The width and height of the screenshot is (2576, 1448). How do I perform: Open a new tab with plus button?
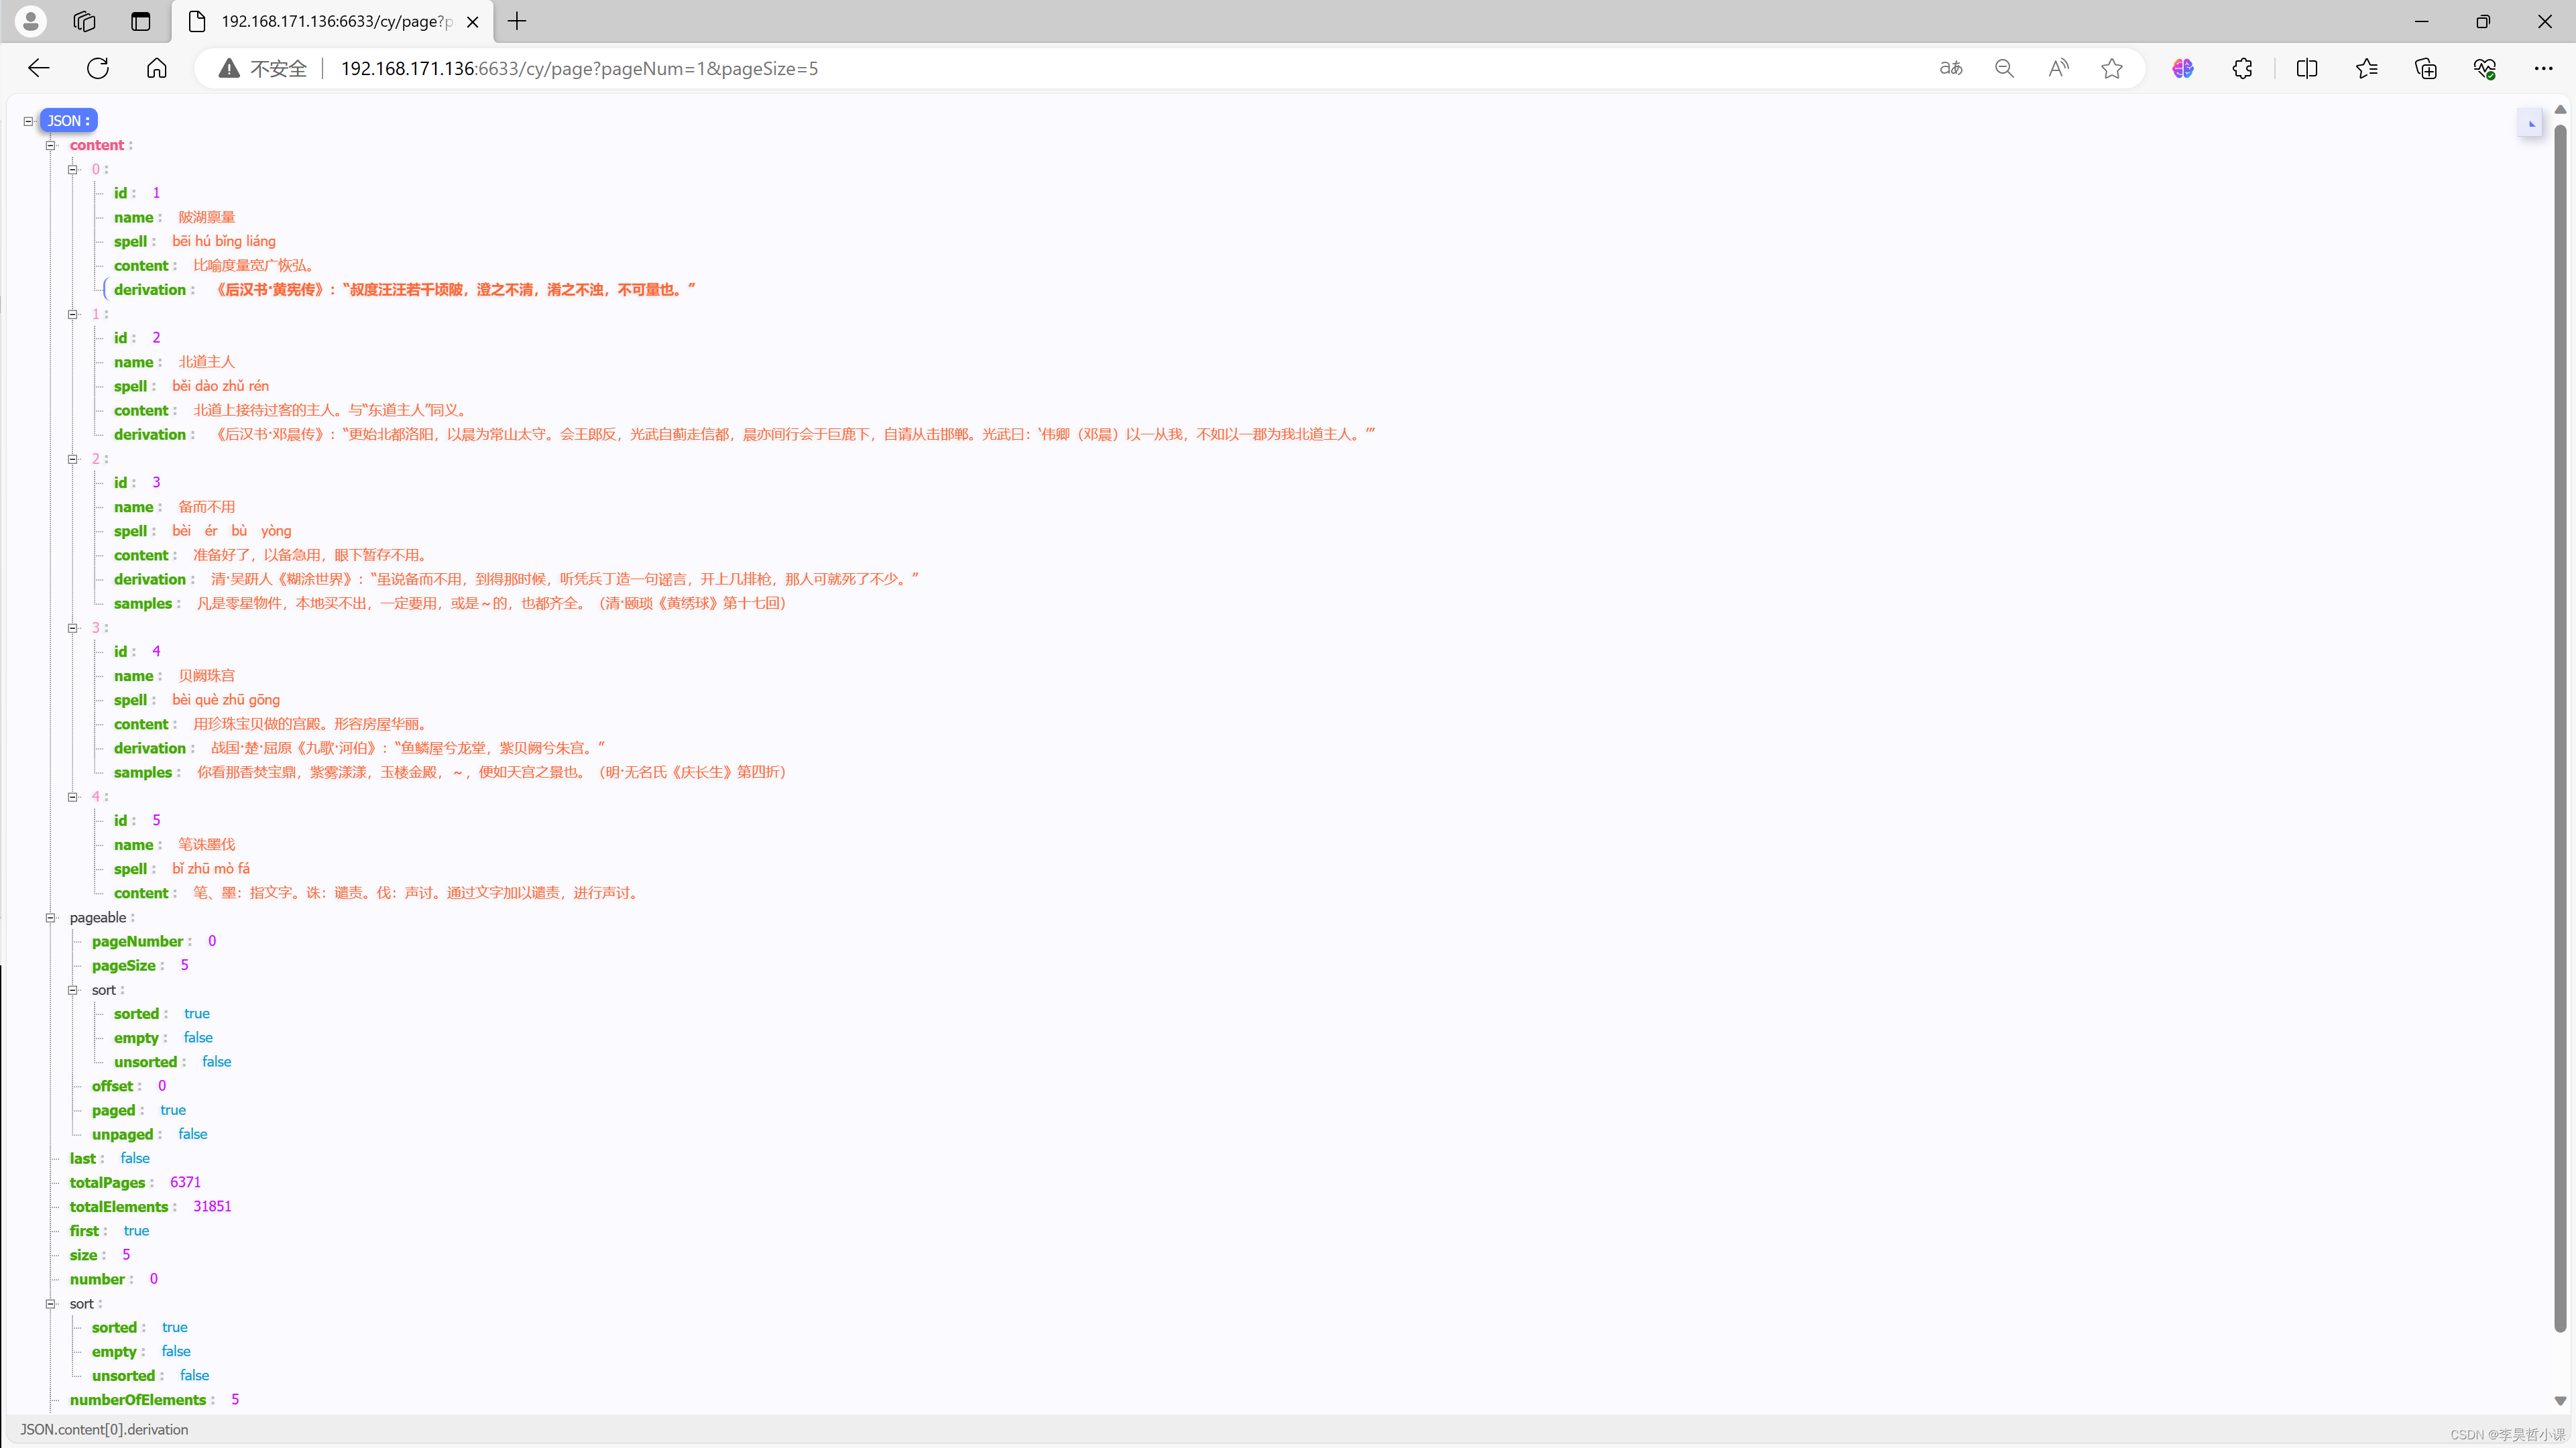click(517, 21)
